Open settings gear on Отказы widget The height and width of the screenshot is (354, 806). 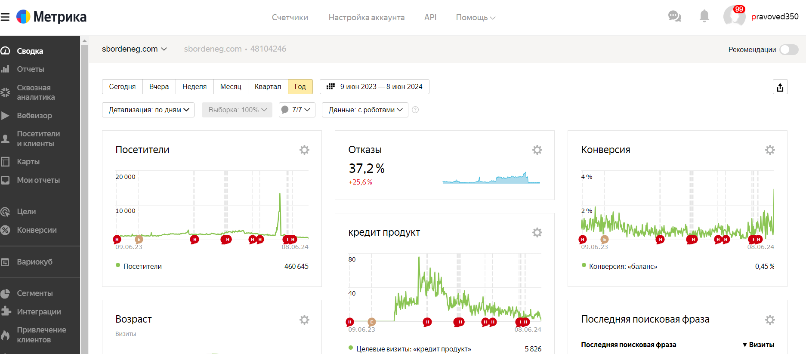[x=537, y=150]
